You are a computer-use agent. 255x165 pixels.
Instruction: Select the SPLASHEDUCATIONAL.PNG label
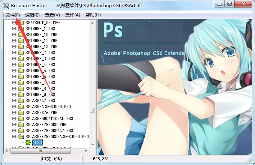click(49, 118)
